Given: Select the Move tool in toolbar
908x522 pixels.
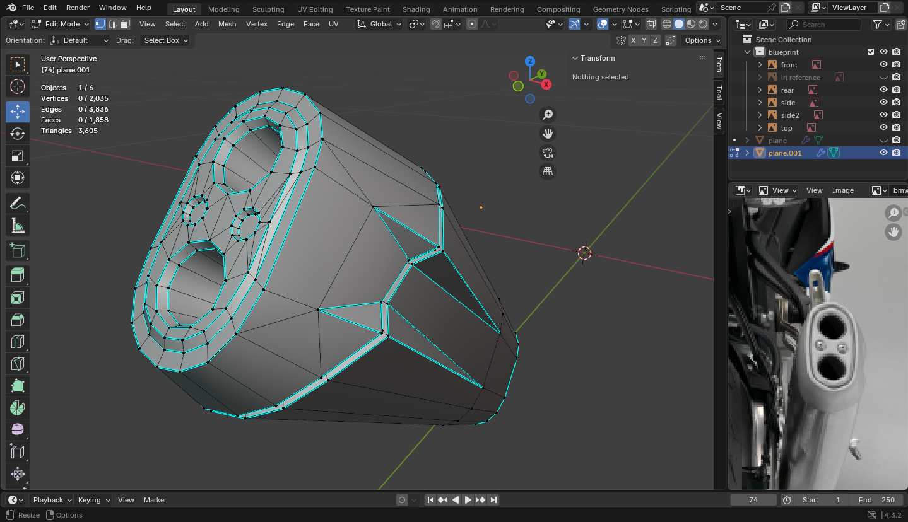Looking at the screenshot, I should (x=18, y=112).
